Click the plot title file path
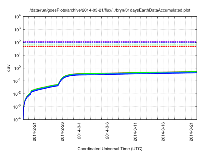 click(x=110, y=10)
